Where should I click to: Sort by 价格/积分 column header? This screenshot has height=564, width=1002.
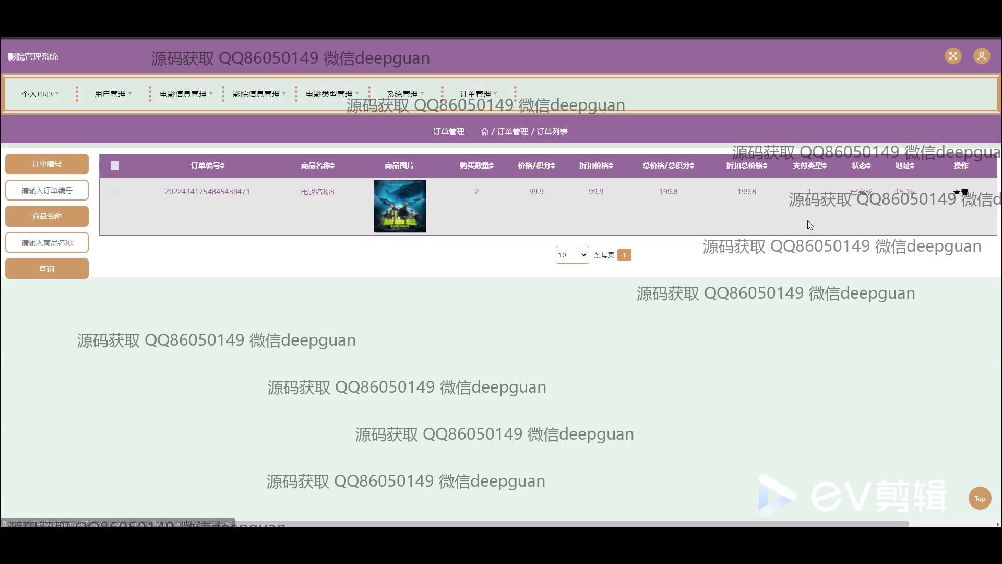pos(536,166)
